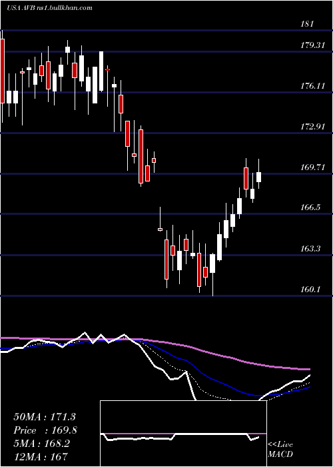Click the tall red candlestick at far left
Image resolution: width=333 pixels, height=467 pixels.
pyautogui.click(x=3, y=71)
